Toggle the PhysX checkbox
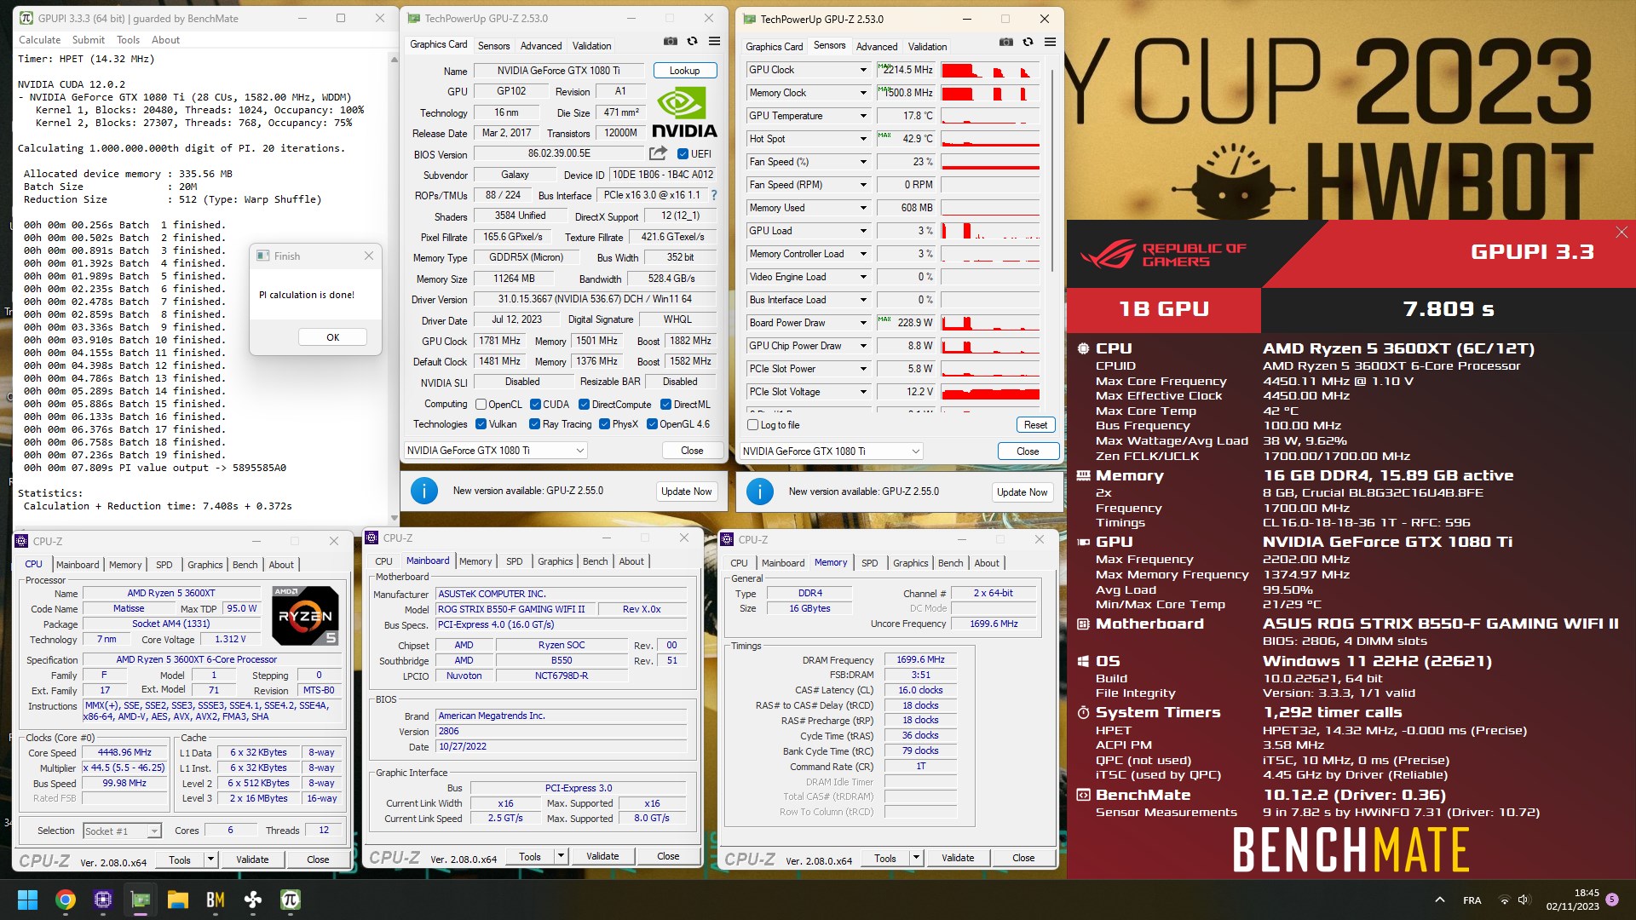The width and height of the screenshot is (1636, 920). 604,424
